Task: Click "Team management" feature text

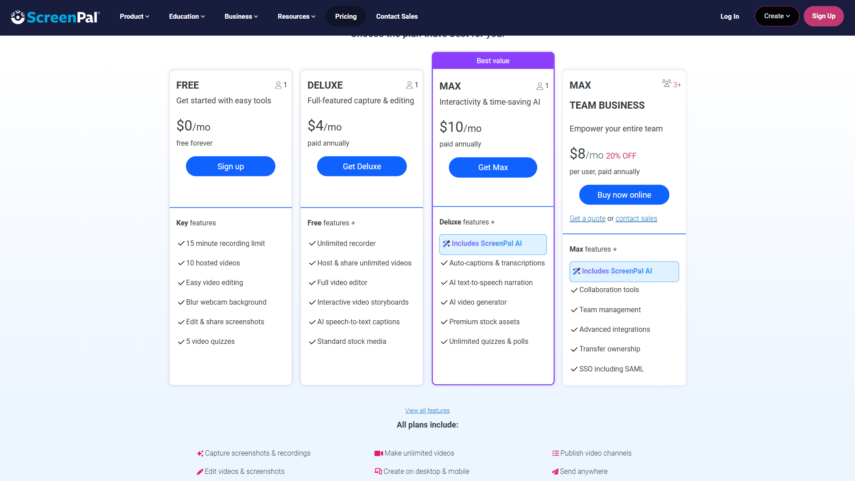Action: point(610,310)
